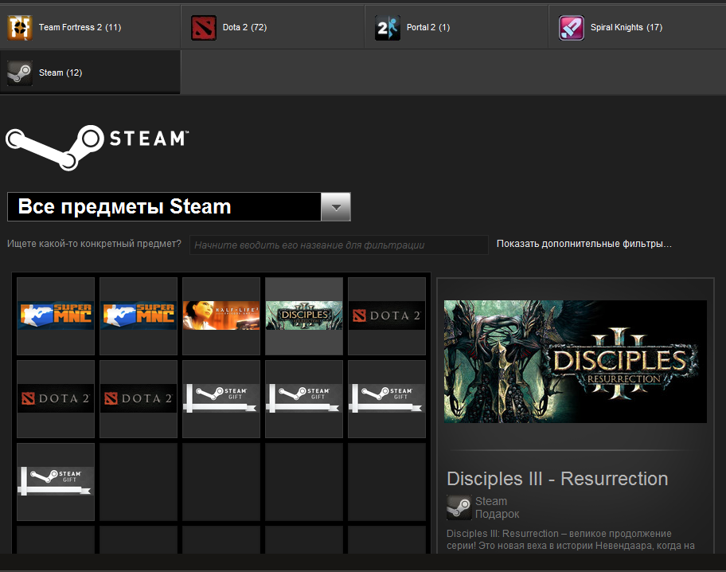This screenshot has width=726, height=572.
Task: Click the large Steam logo
Action: coord(97,147)
